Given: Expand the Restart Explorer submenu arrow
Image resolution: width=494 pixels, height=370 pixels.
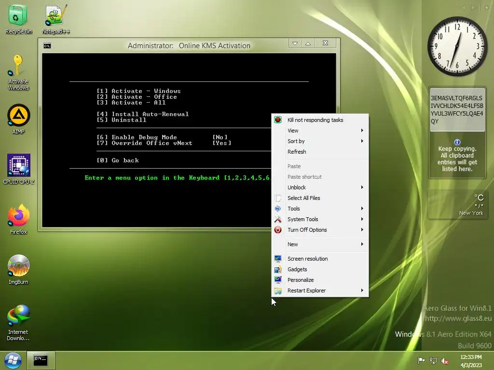Looking at the screenshot, I should pyautogui.click(x=362, y=291).
